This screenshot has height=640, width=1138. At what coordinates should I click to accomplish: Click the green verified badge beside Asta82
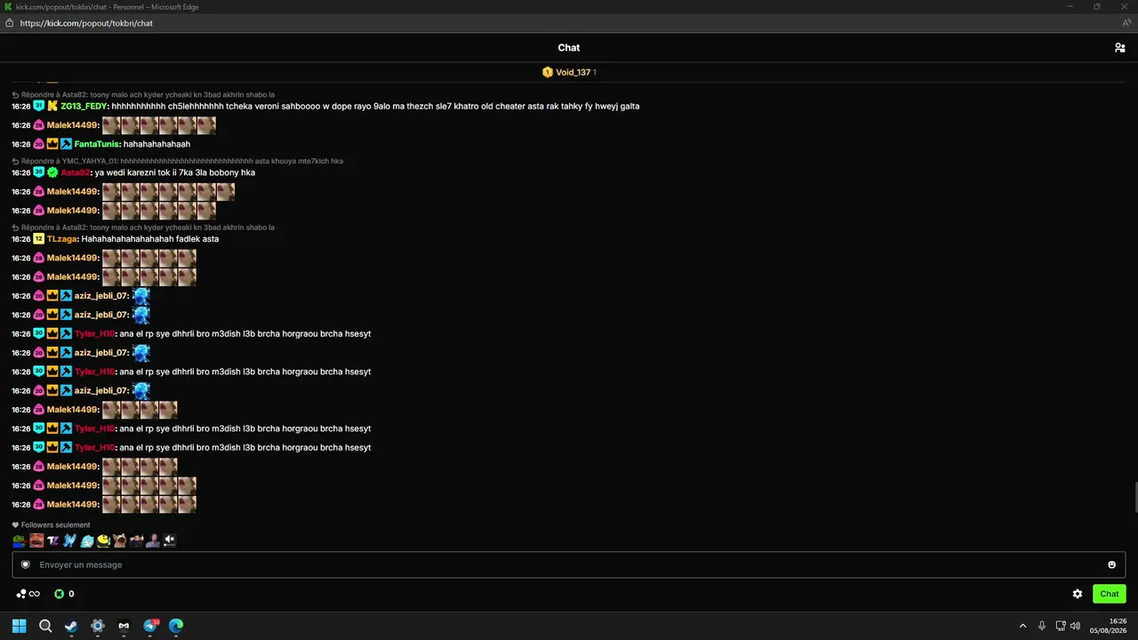tap(52, 172)
